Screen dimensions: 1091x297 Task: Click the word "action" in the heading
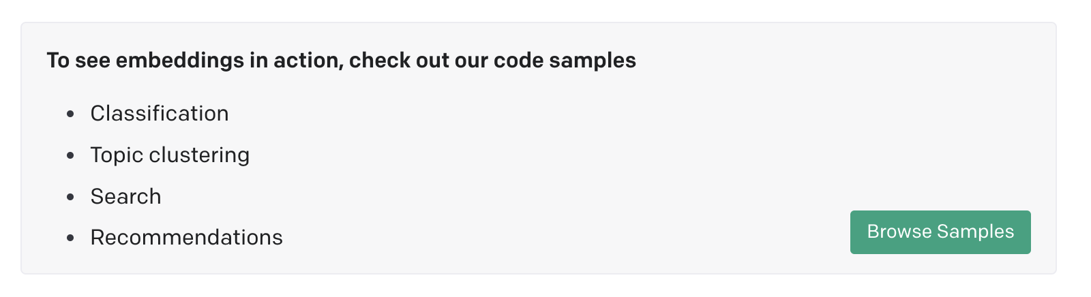coord(307,61)
